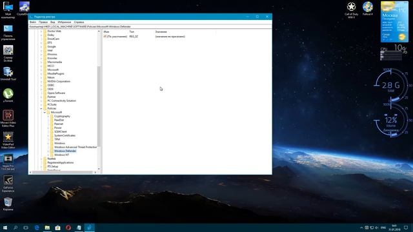The width and height of the screenshot is (413, 232).
Task: Collapse the Policies tree node
Action: coord(41,108)
